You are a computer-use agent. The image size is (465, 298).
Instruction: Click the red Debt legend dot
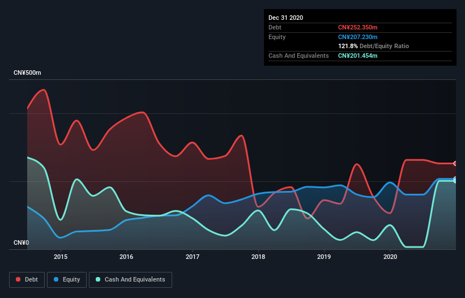[18, 279]
